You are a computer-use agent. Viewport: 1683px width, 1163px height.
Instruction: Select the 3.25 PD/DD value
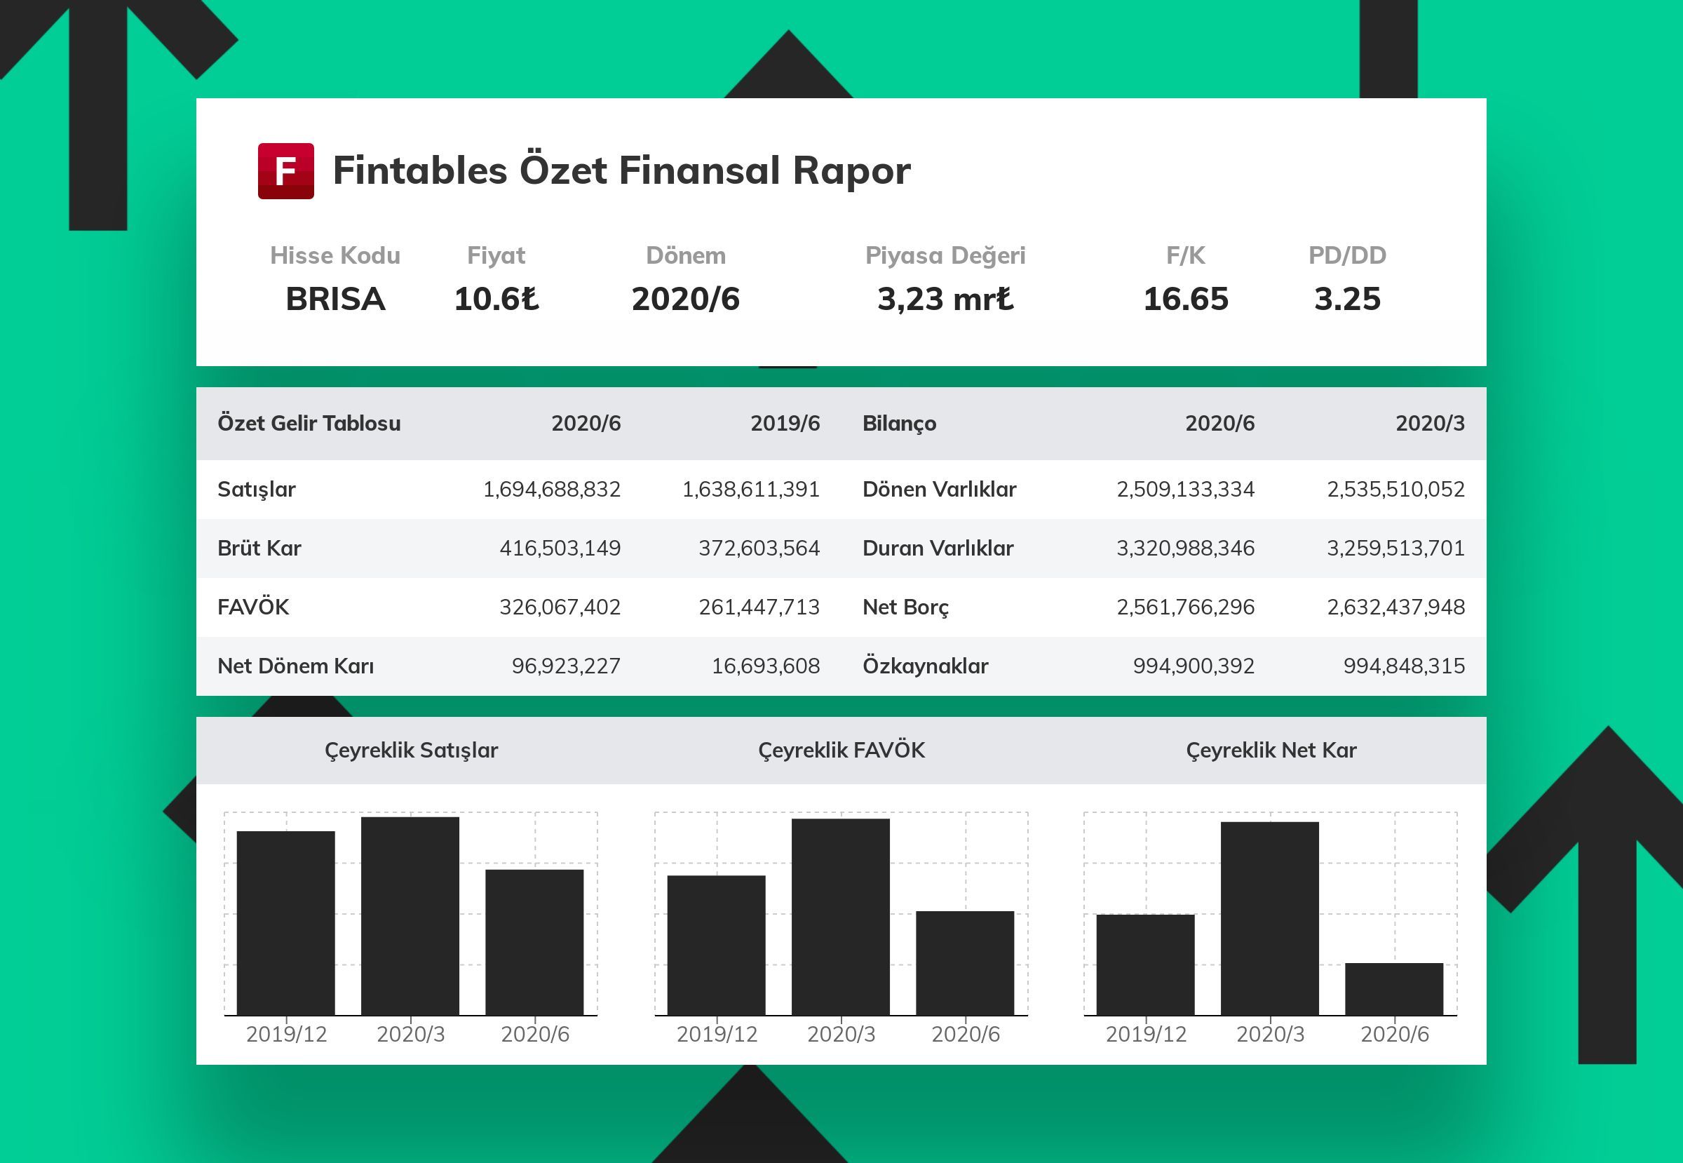pyautogui.click(x=1347, y=299)
